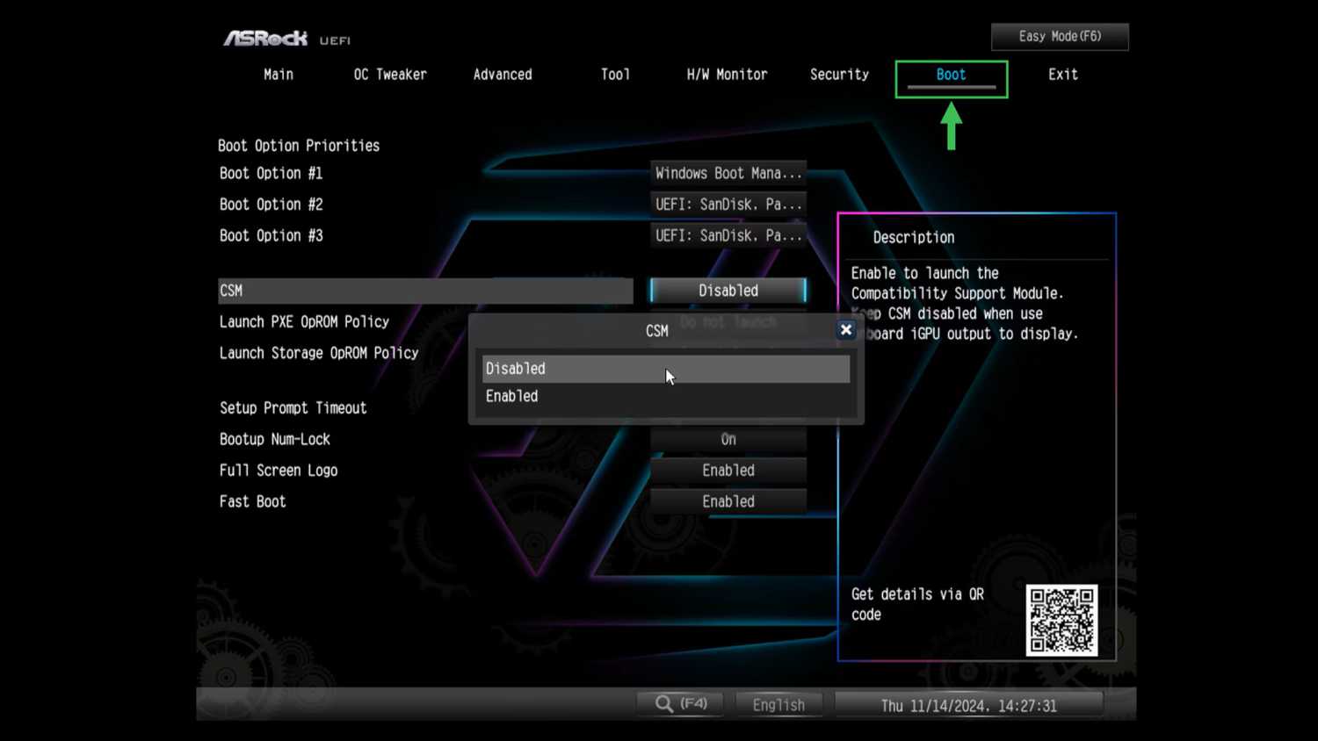Click the QR code image
Image resolution: width=1318 pixels, height=741 pixels.
tap(1061, 620)
